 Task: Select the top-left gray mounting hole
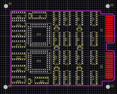tap(6, 6)
